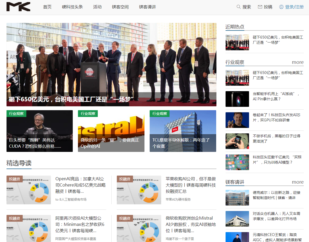
Task: Click the 行业观察 tag on the TCL card
Action: pos(160,114)
